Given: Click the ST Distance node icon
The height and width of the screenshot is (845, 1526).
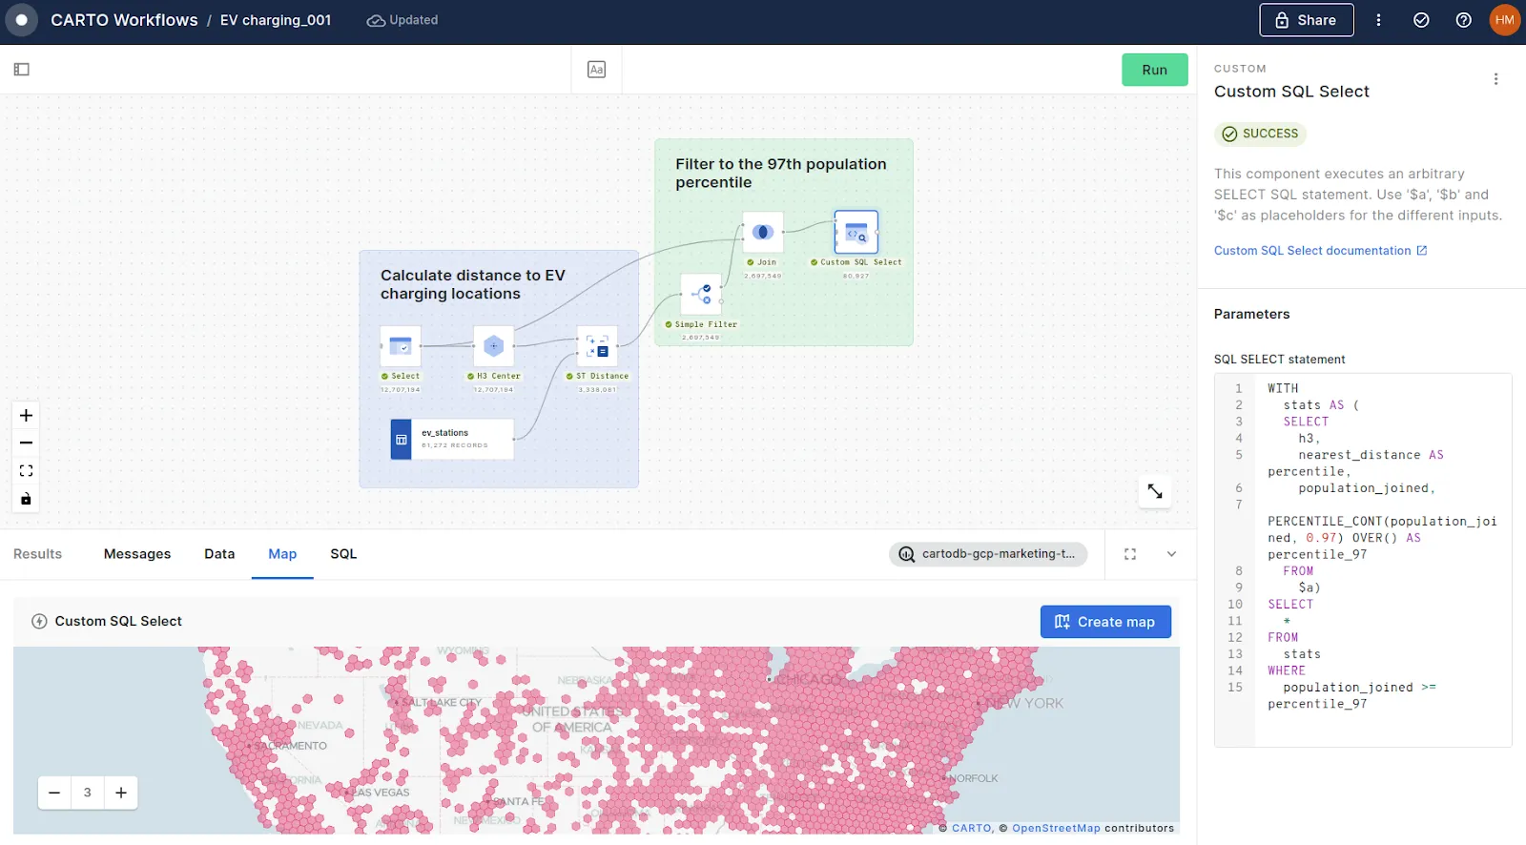Looking at the screenshot, I should click(x=597, y=346).
